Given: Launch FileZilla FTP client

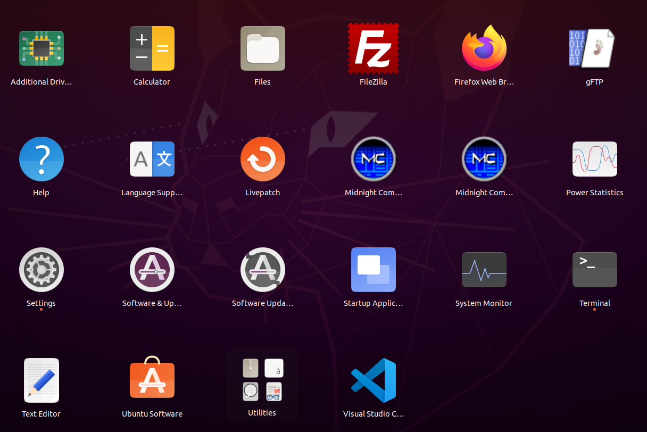Looking at the screenshot, I should pos(374,48).
